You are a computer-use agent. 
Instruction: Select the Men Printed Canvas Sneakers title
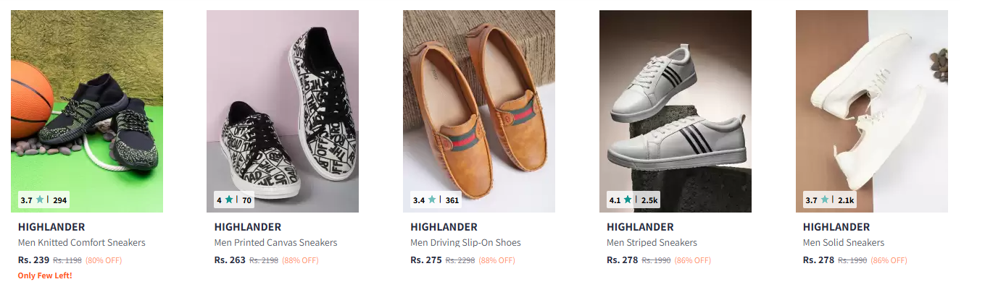(x=276, y=243)
